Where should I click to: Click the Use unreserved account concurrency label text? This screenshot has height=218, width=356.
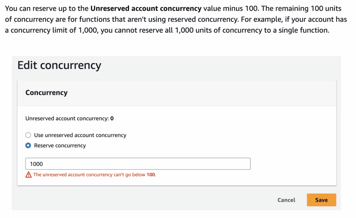pos(80,135)
